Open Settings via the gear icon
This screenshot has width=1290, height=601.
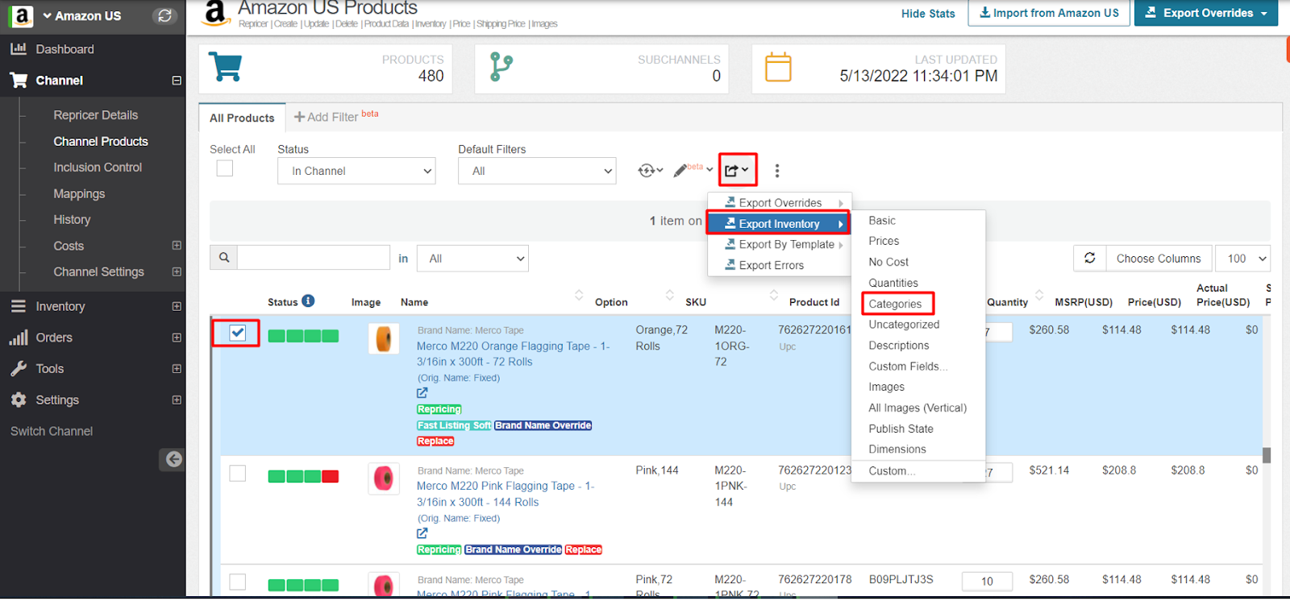point(19,400)
